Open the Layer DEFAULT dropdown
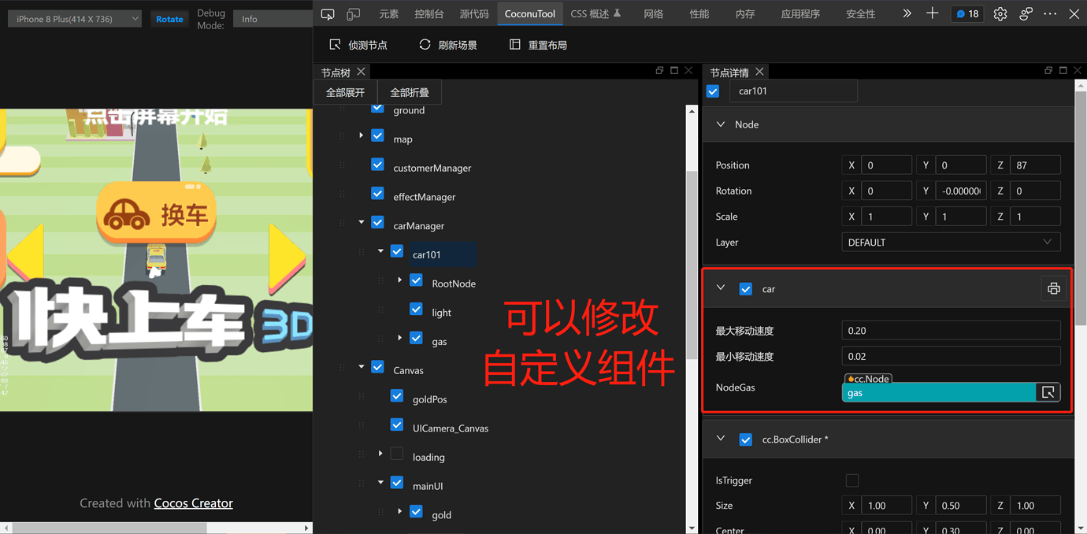 coord(950,243)
